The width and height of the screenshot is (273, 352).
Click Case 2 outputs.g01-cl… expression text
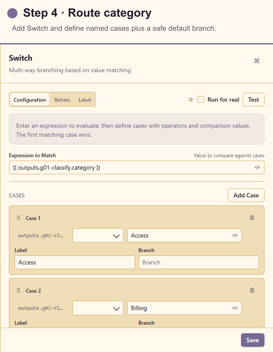(41, 308)
